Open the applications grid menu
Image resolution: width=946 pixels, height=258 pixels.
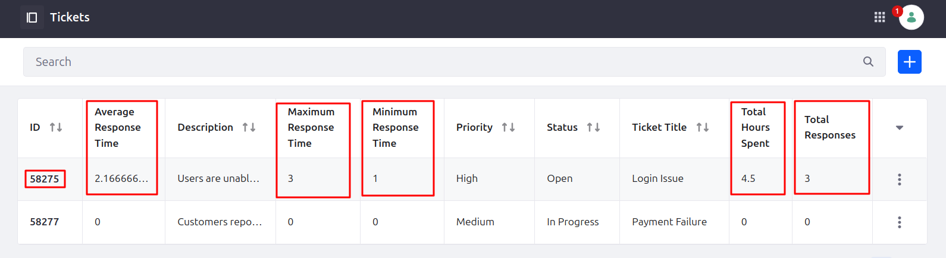click(x=879, y=17)
